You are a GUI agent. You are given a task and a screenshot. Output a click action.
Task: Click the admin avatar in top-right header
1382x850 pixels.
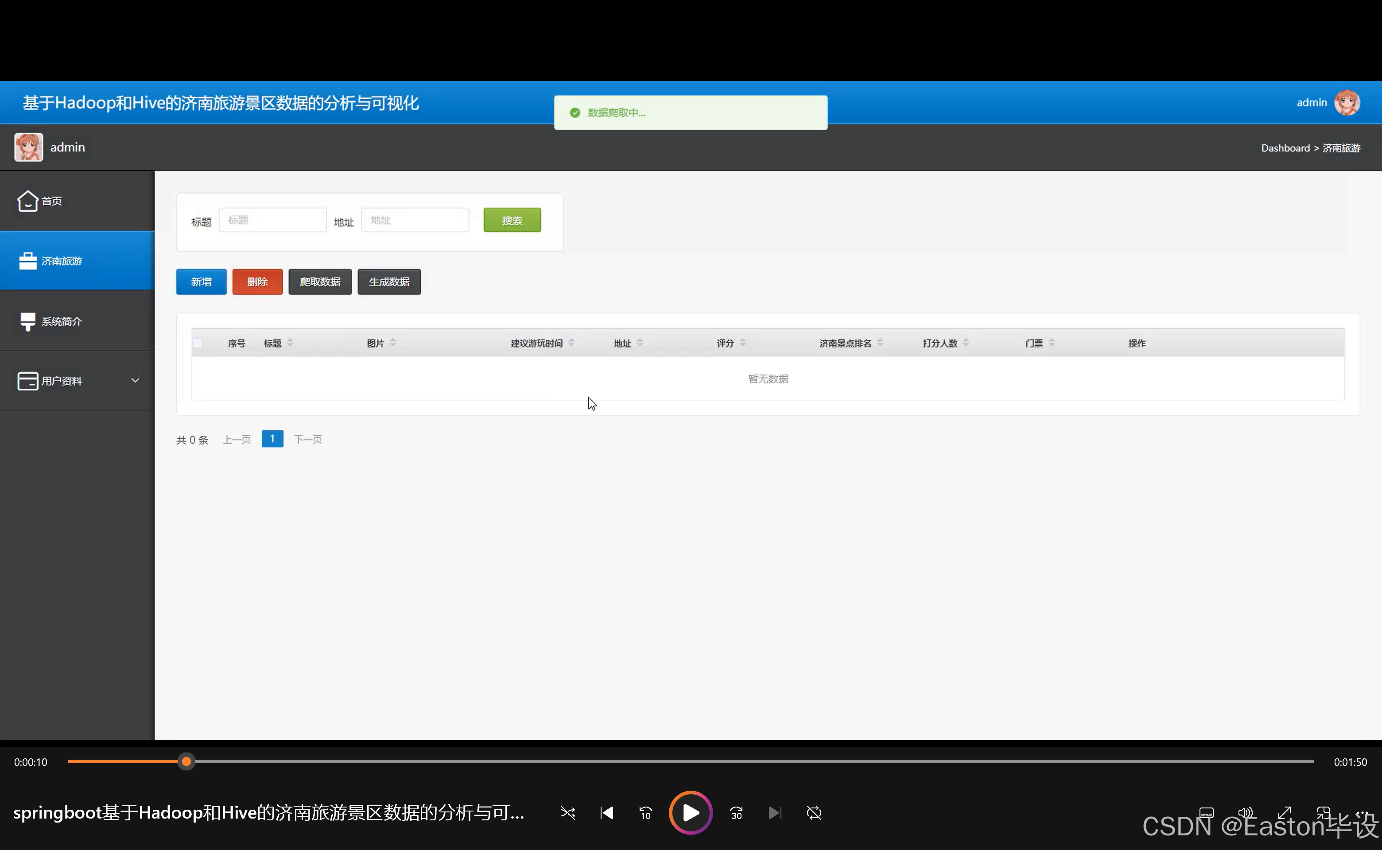click(1347, 103)
